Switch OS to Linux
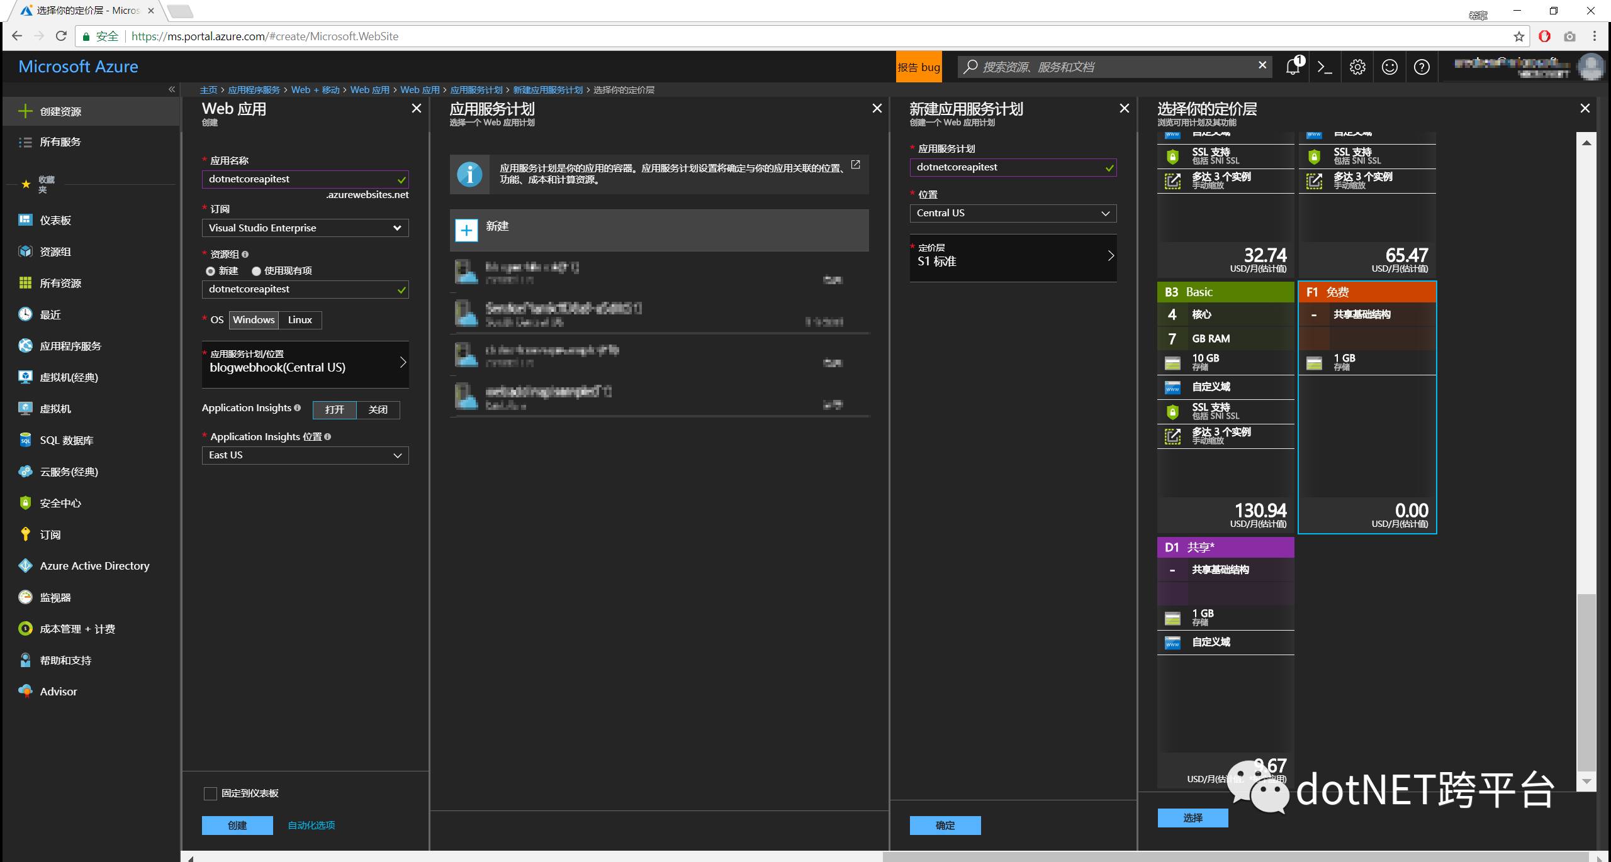1611x862 pixels. [x=300, y=320]
